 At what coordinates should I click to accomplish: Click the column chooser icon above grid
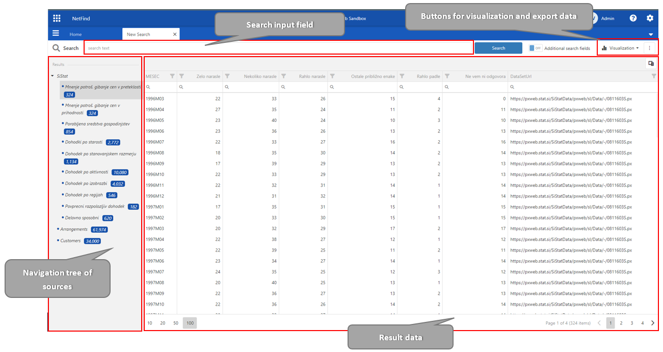651,64
